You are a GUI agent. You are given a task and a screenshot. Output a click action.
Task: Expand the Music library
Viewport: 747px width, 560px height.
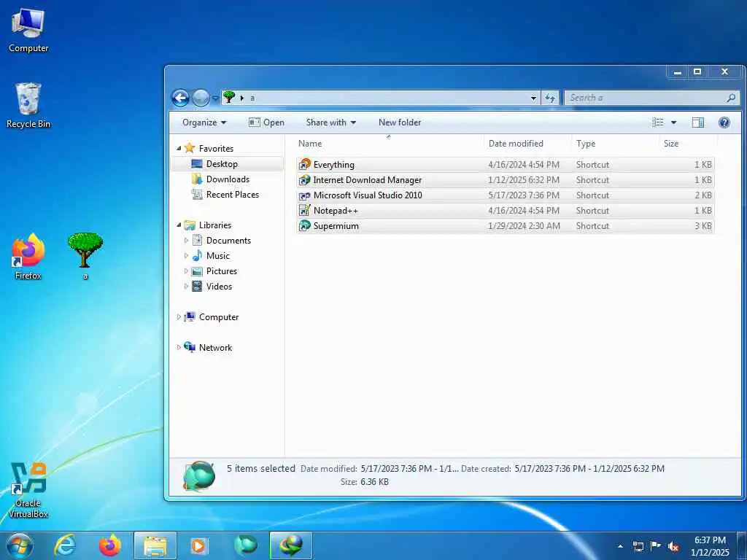[x=186, y=256]
